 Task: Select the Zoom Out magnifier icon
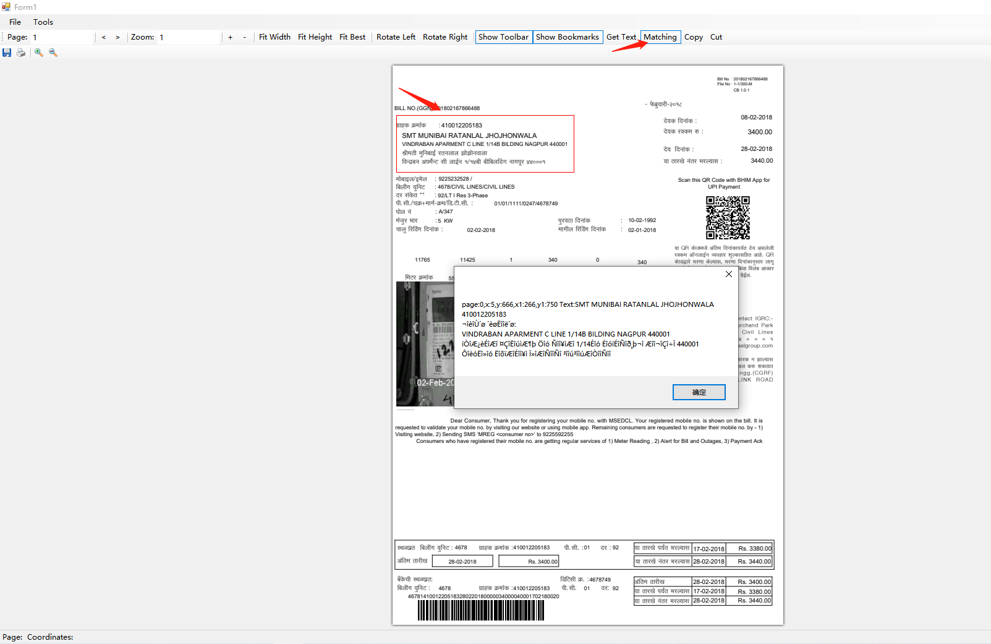53,53
